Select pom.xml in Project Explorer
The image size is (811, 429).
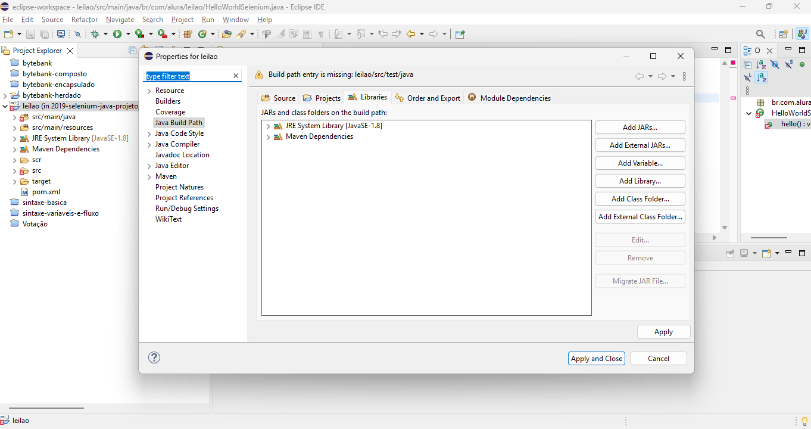click(46, 192)
